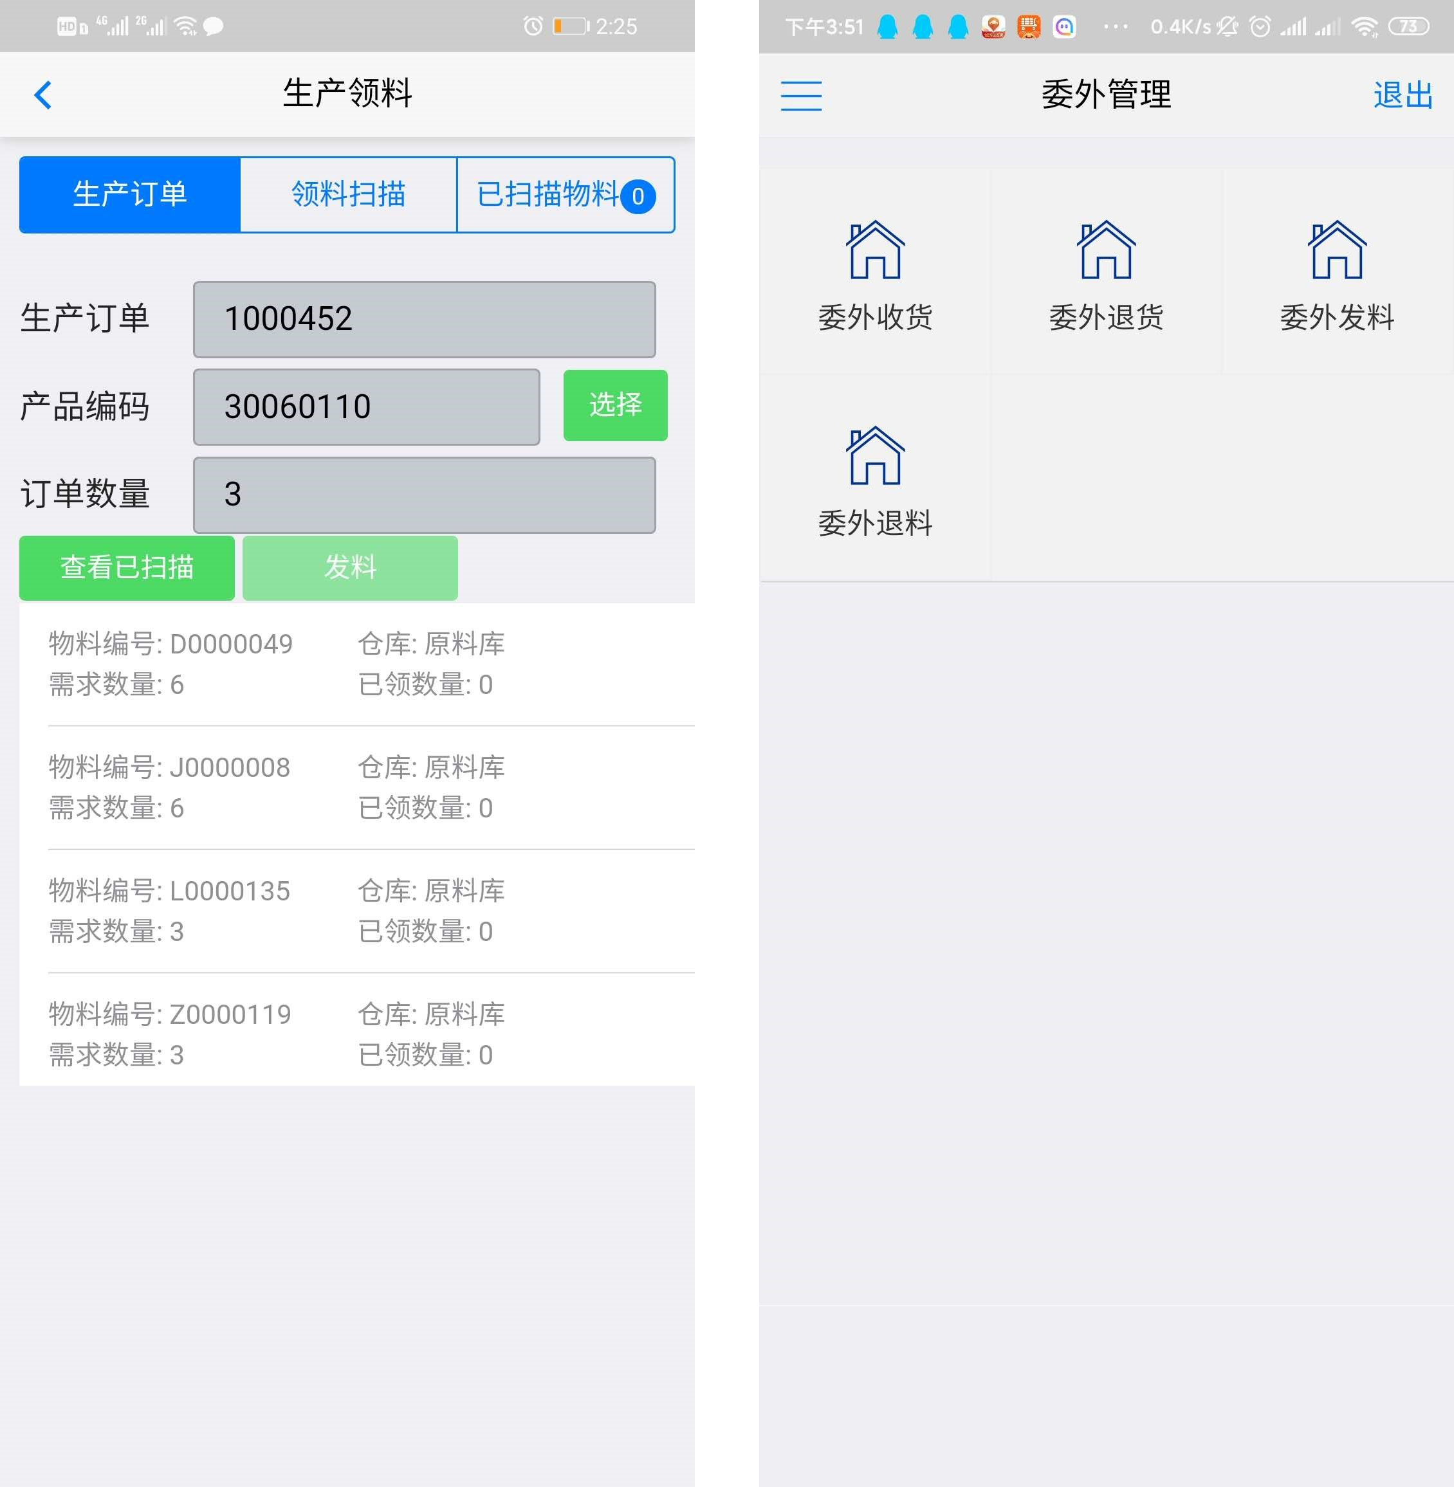
Task: Click the 选择 button for product code
Action: tap(615, 406)
